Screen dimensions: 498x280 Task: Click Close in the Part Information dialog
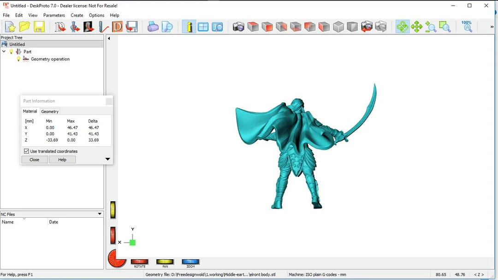click(x=34, y=160)
